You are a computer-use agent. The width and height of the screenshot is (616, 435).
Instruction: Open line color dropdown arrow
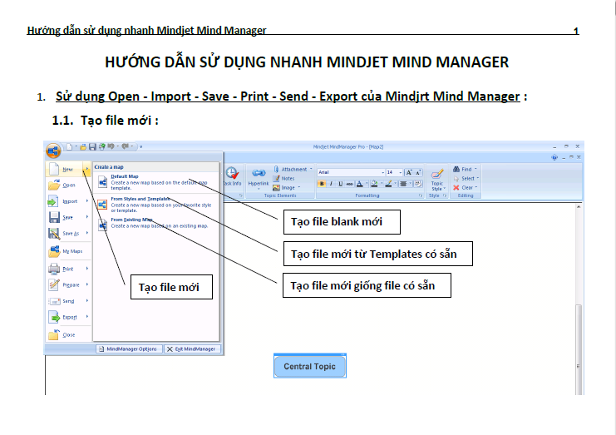point(396,184)
